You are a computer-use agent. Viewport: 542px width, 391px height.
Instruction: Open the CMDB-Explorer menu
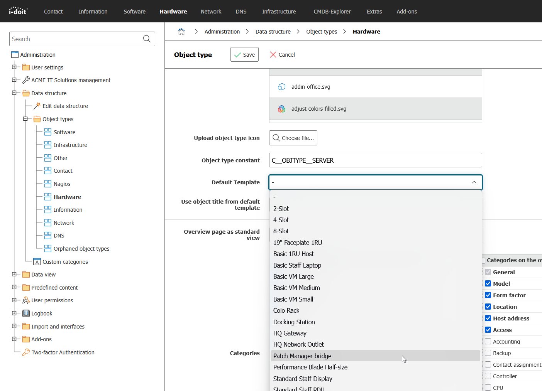click(x=332, y=12)
